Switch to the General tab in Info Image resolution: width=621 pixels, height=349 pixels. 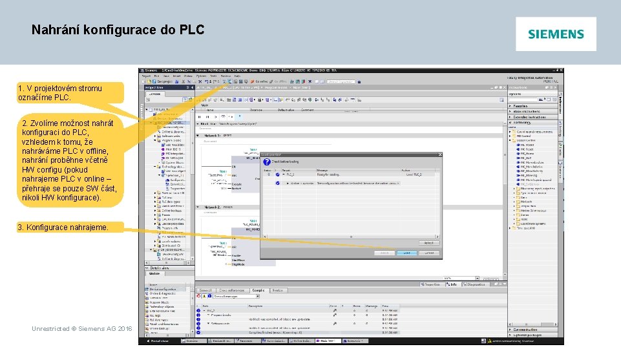click(205, 290)
